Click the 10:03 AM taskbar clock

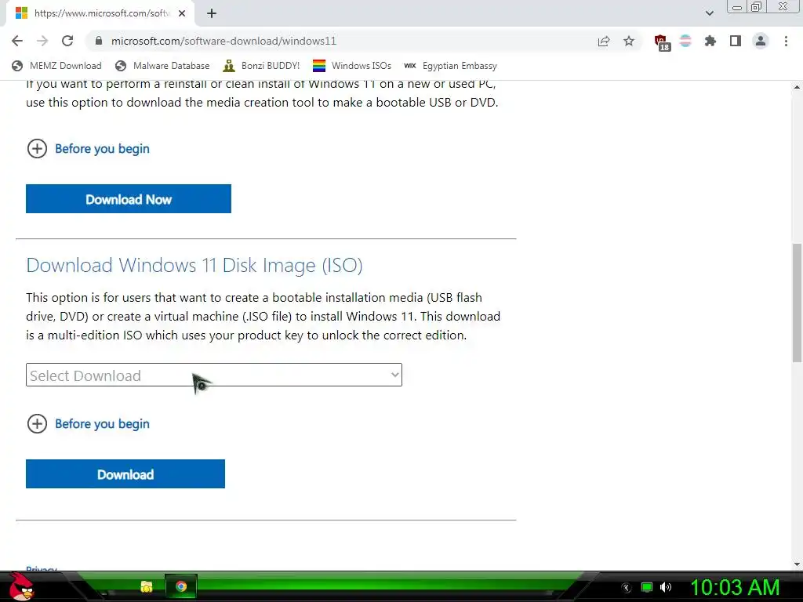735,588
